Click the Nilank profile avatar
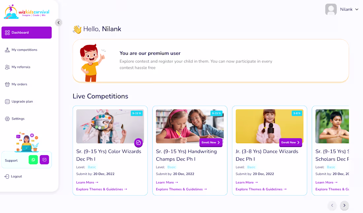The width and height of the screenshot is (363, 213). (x=331, y=10)
